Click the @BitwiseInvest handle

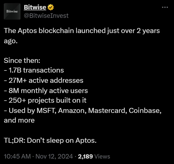(x=46, y=15)
